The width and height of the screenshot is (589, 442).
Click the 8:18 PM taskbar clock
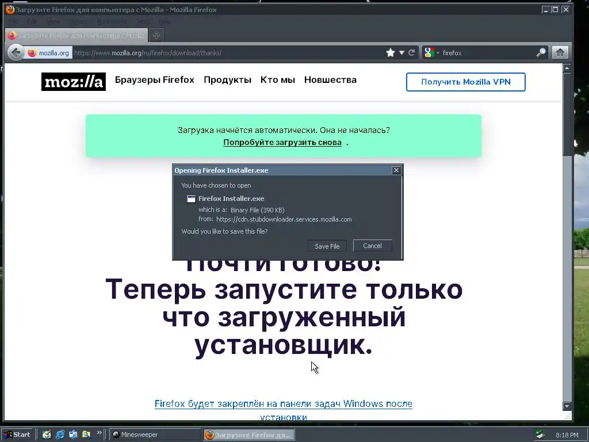[x=567, y=435]
